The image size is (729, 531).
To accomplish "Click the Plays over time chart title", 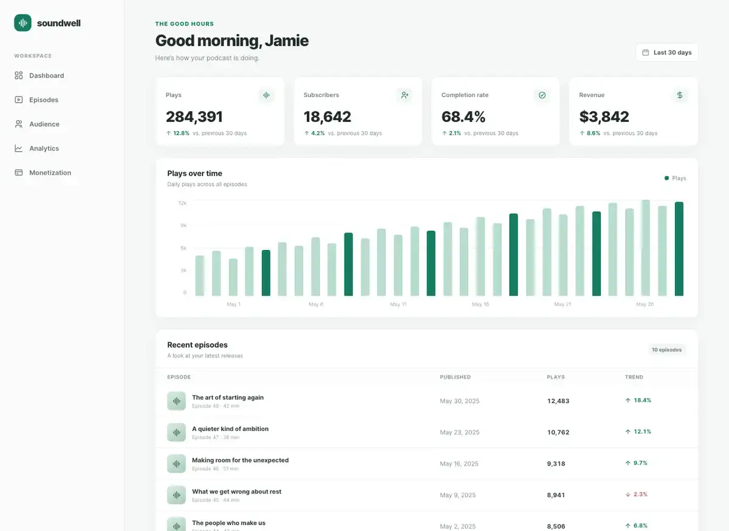I will [x=195, y=174].
